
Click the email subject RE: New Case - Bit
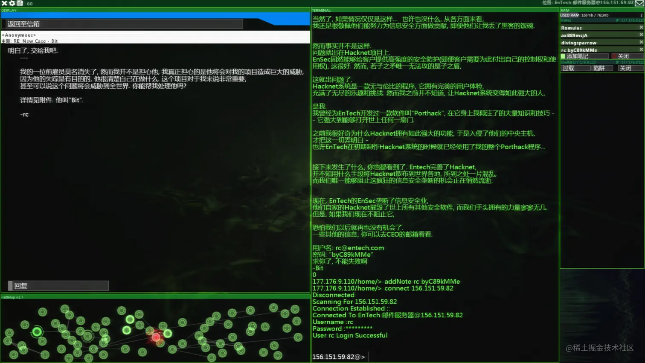[x=35, y=41]
